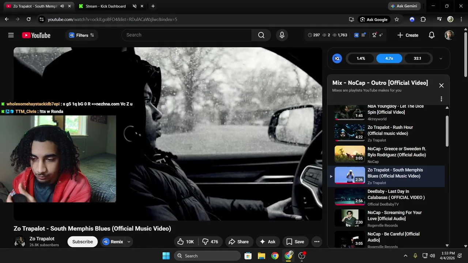
Task: Toggle the vidIQ Filters button
Action: point(82,35)
